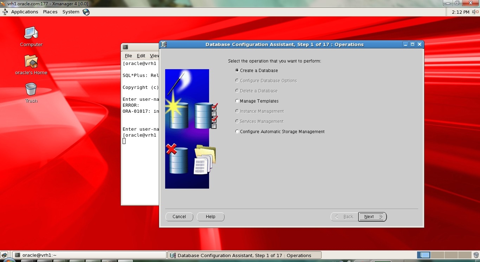Switch to the first workspace in the pager
Viewport: 480px width, 262px height.
pos(424,255)
